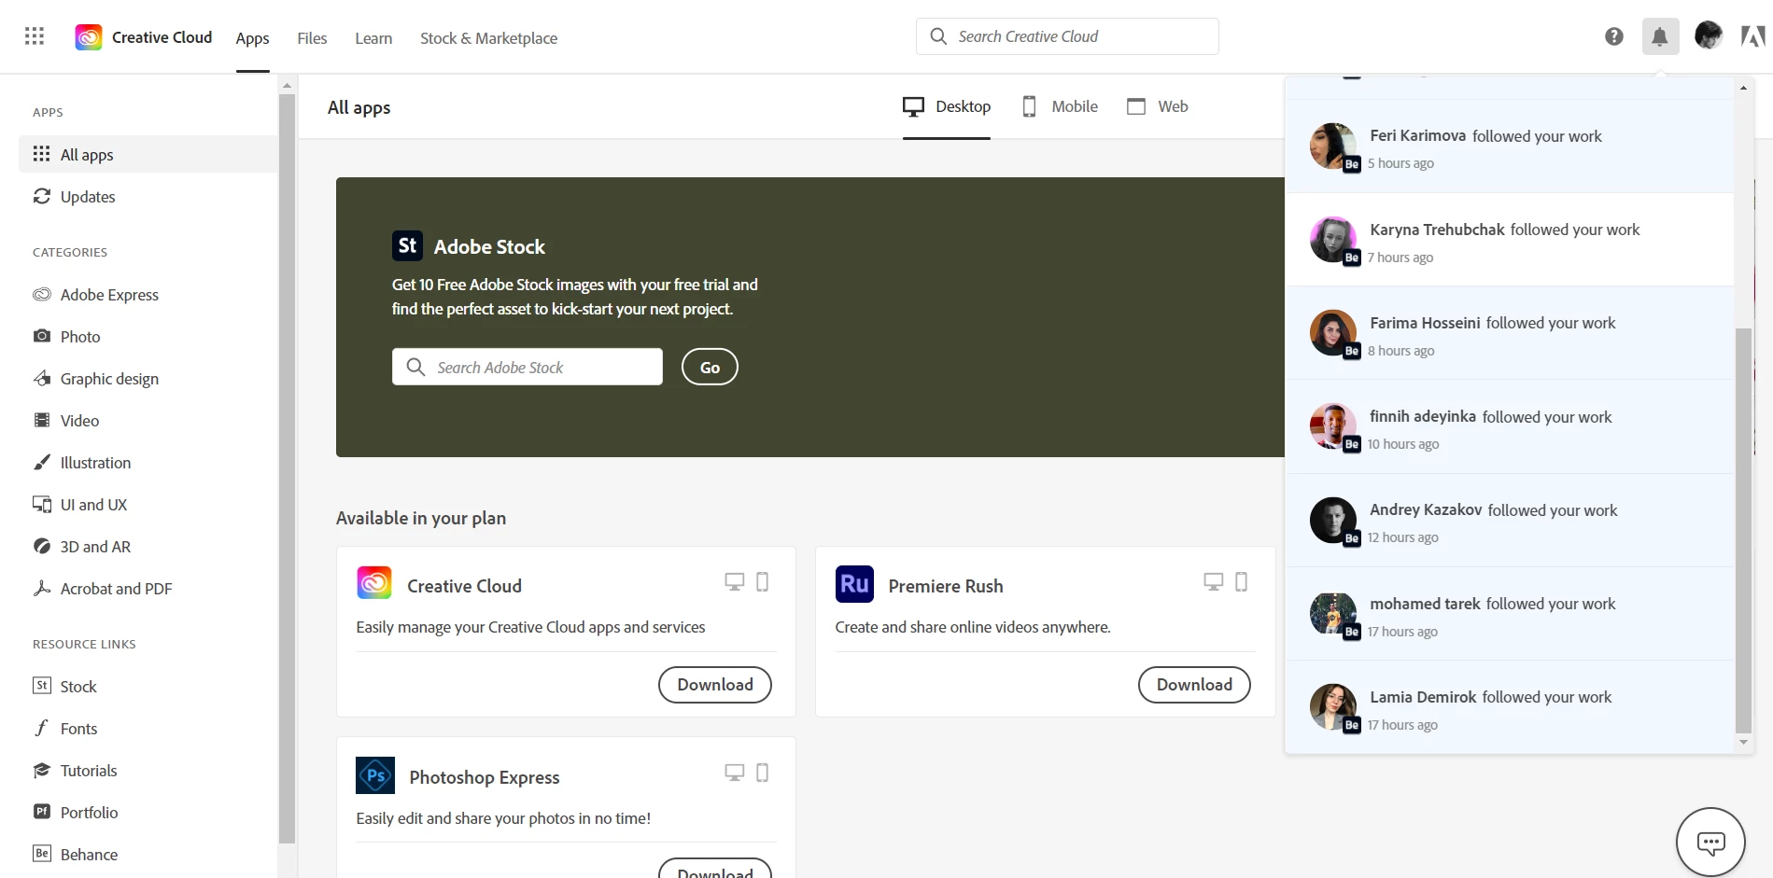The height and width of the screenshot is (878, 1773).
Task: Click the Adobe Stock St banner logo
Action: point(408,245)
